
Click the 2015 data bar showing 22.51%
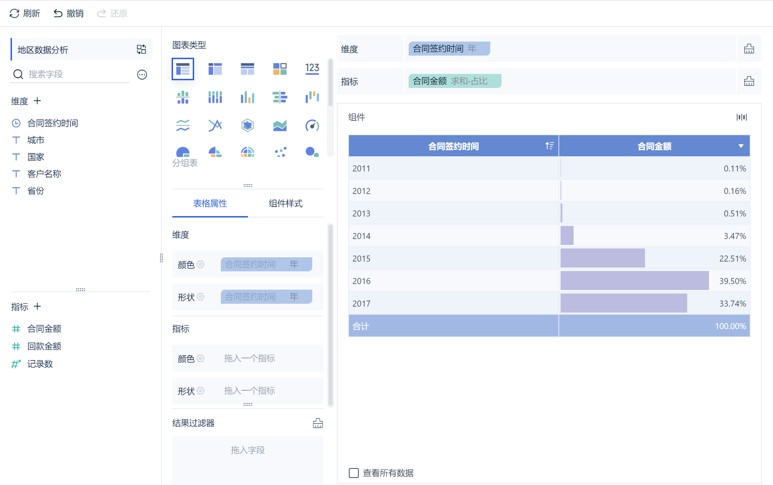tap(602, 258)
